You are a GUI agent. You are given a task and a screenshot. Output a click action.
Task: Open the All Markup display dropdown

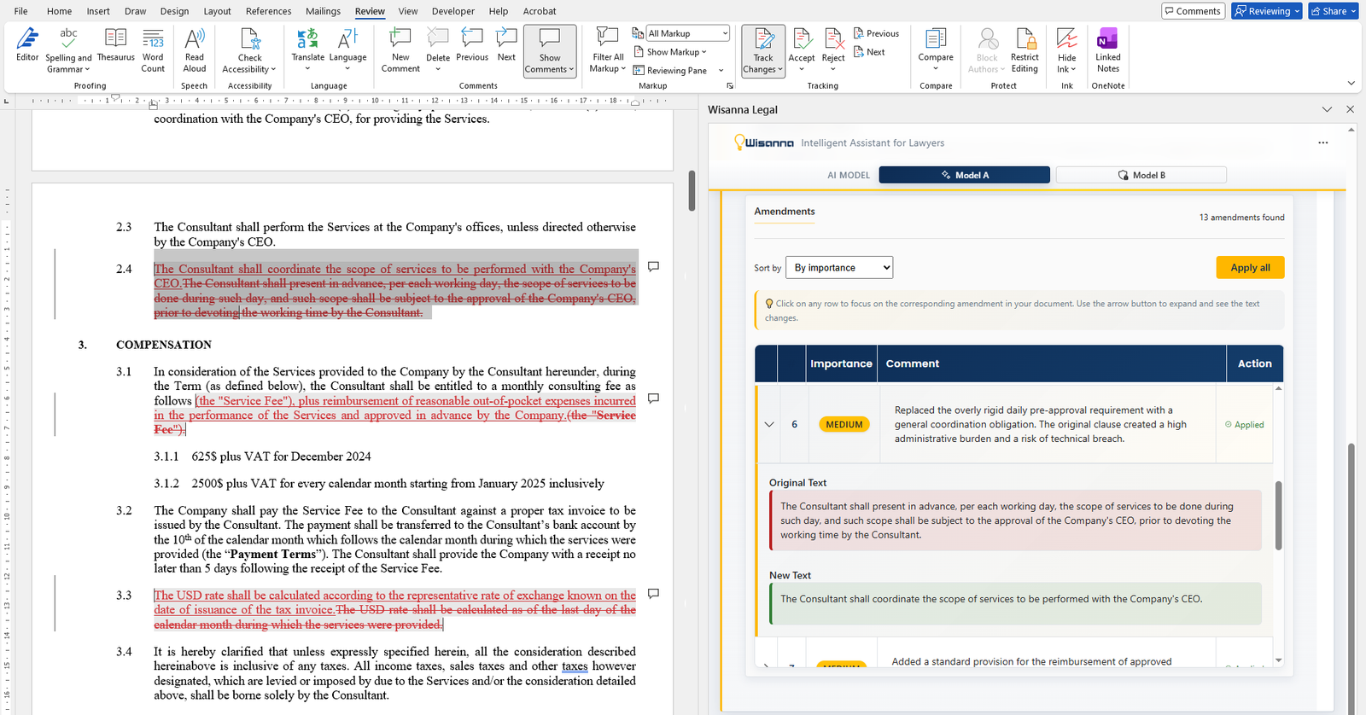pyautogui.click(x=687, y=33)
